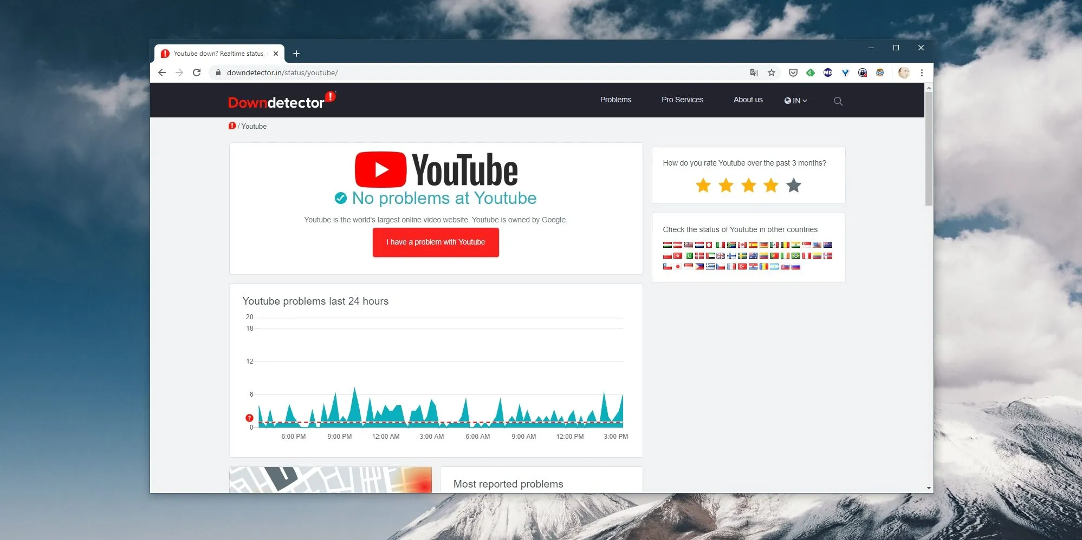Image resolution: width=1082 pixels, height=540 pixels.
Task: Open the Problems menu item
Action: pos(615,100)
